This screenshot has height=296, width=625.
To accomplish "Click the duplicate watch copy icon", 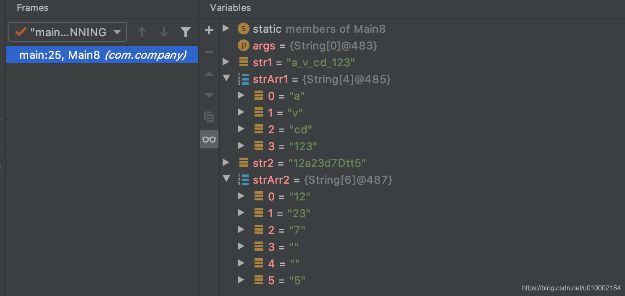I will coord(209,117).
